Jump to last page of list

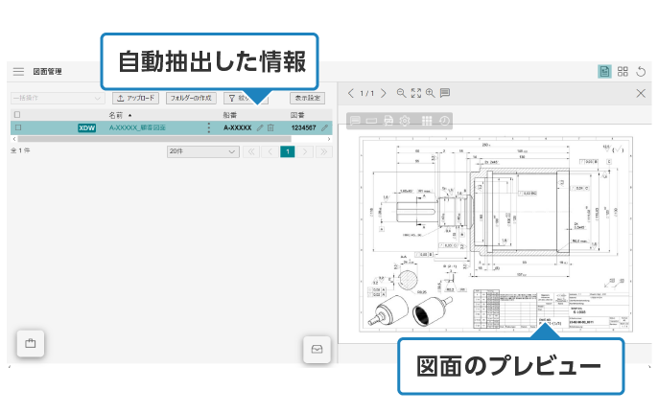click(x=324, y=151)
